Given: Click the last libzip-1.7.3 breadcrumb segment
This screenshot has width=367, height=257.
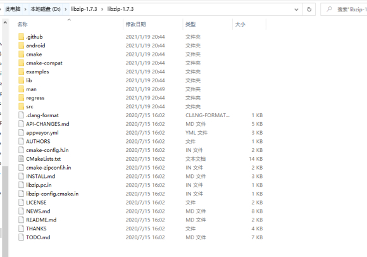Looking at the screenshot, I should (x=120, y=9).
